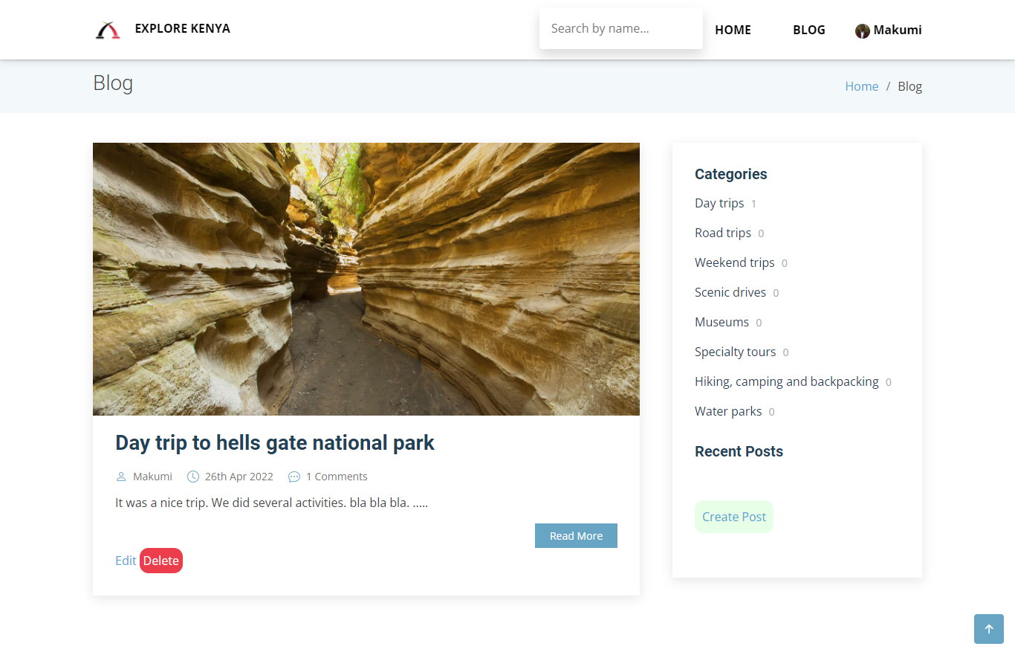The image size is (1015, 655).
Task: Open the BLOG menu item
Action: tap(809, 30)
